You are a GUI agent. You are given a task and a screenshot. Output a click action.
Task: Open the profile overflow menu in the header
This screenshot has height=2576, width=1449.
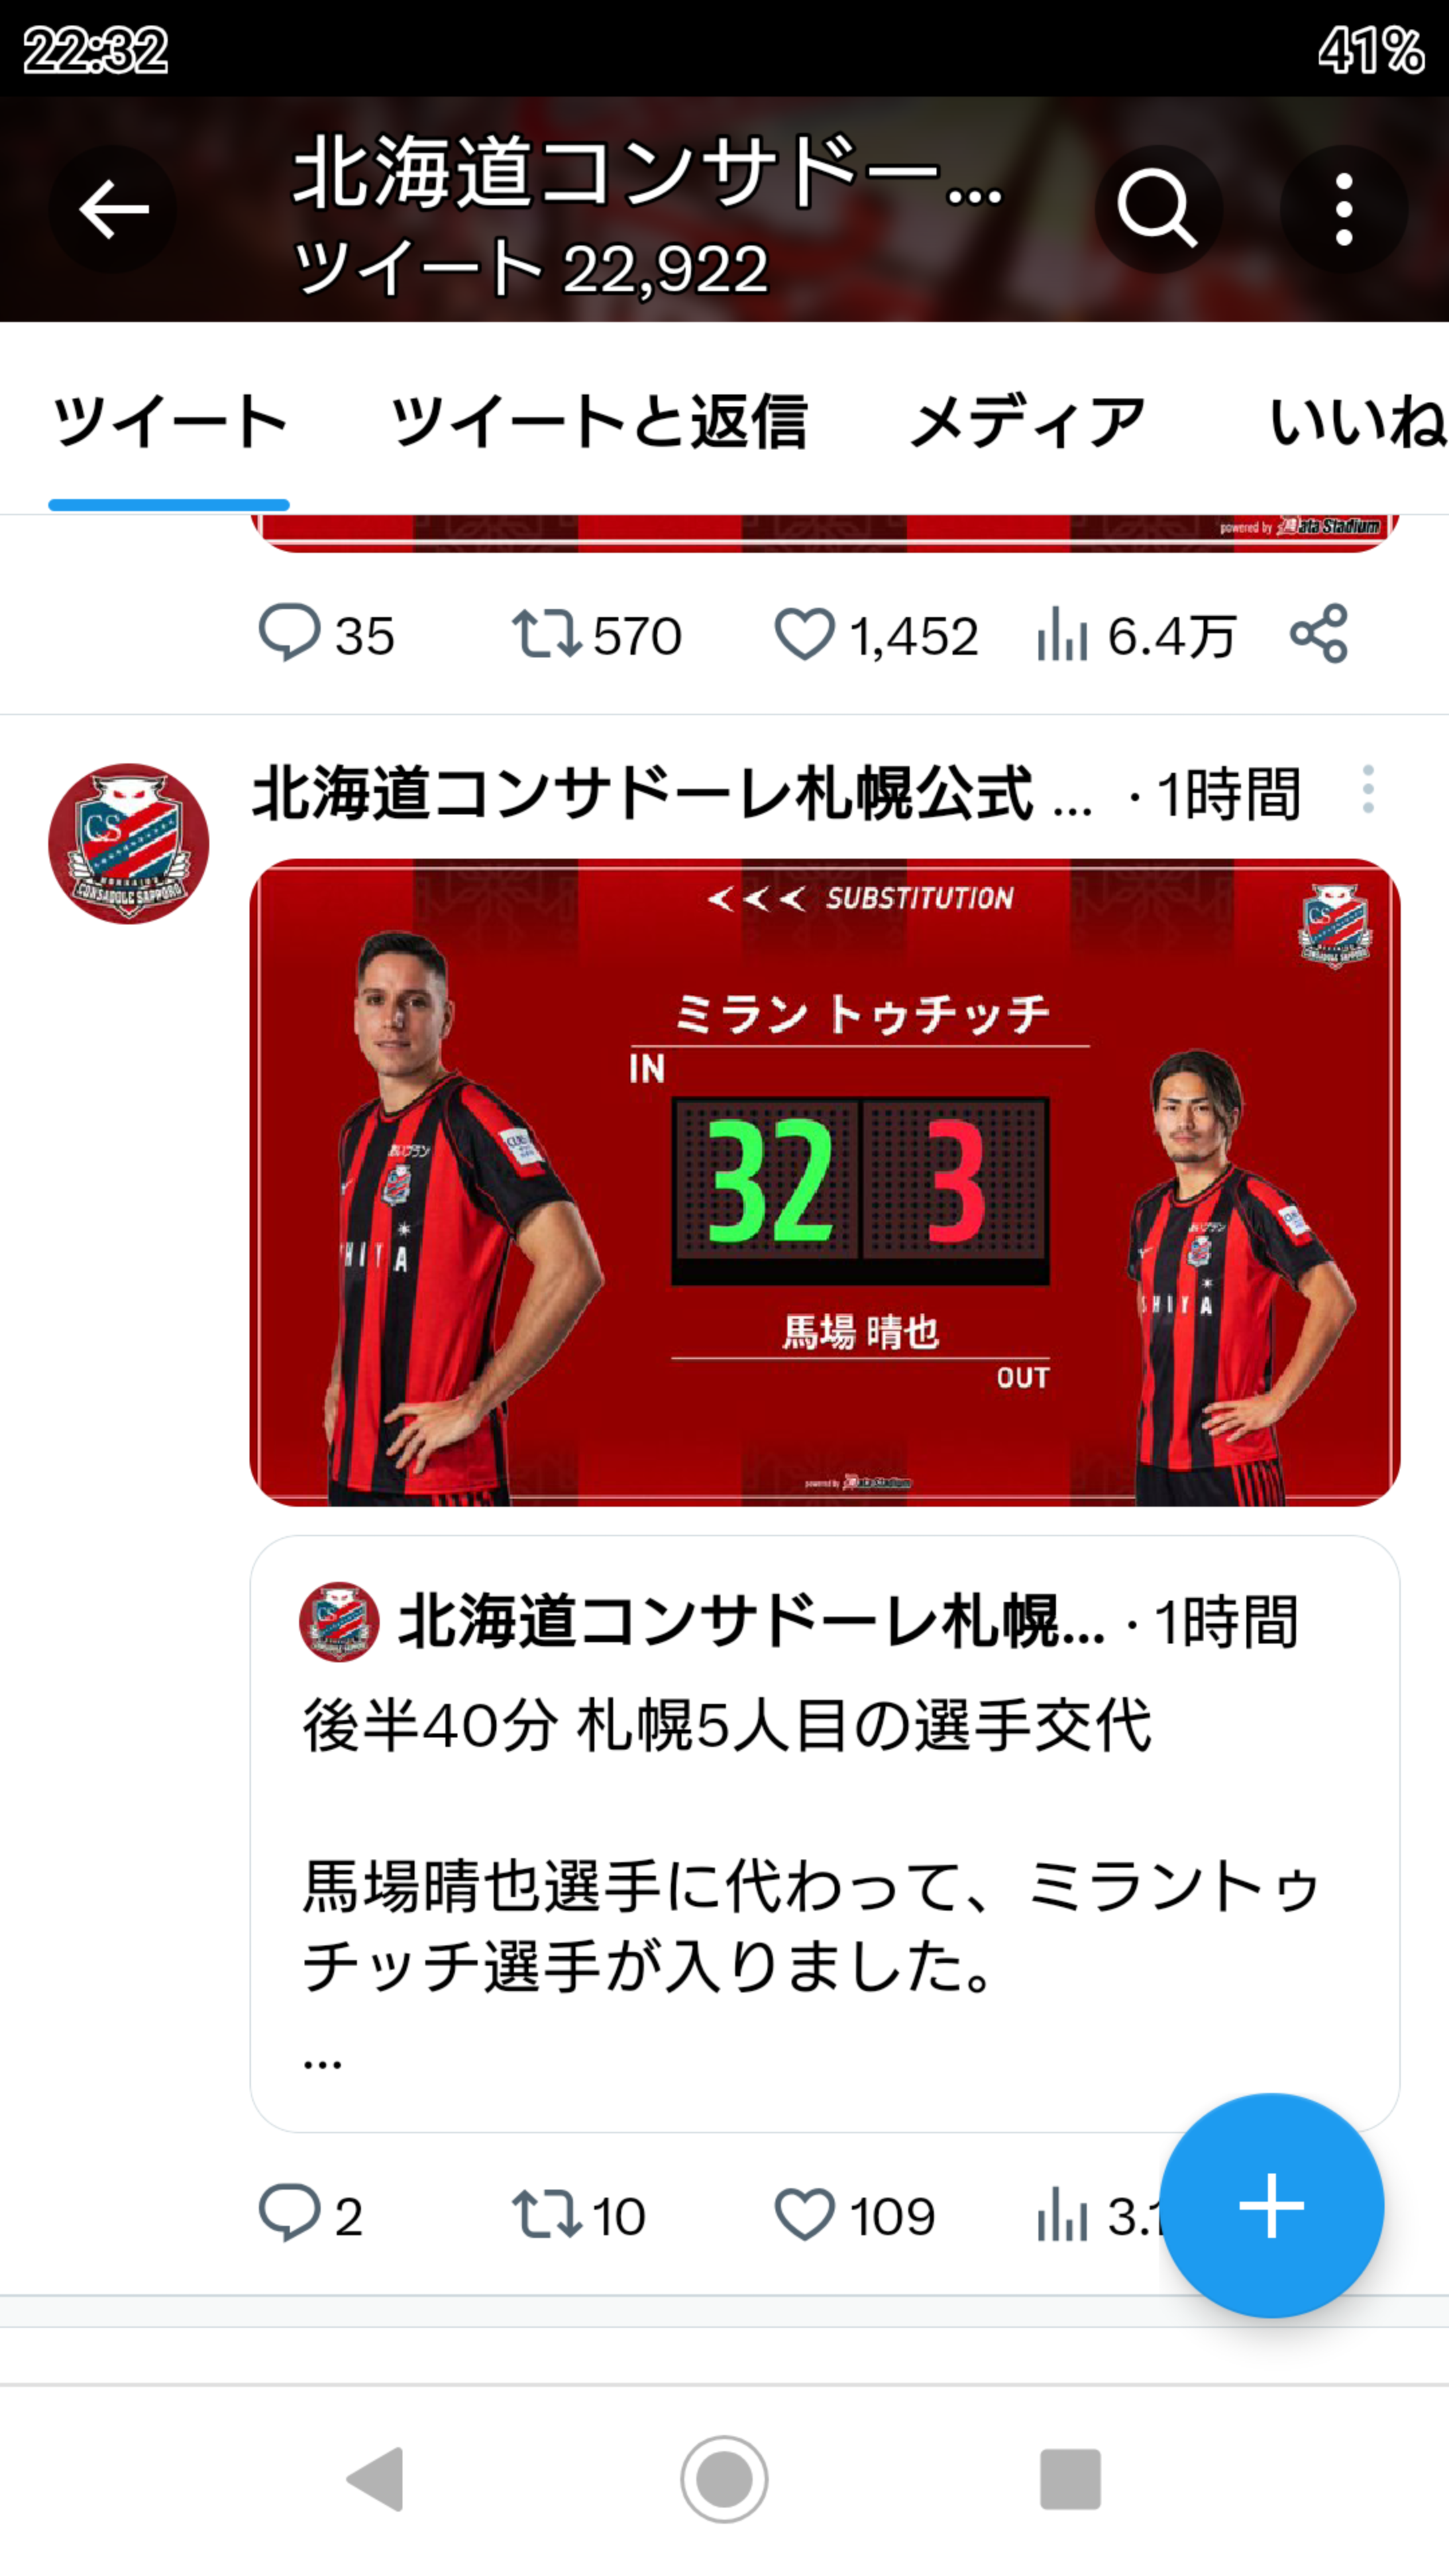1344,210
